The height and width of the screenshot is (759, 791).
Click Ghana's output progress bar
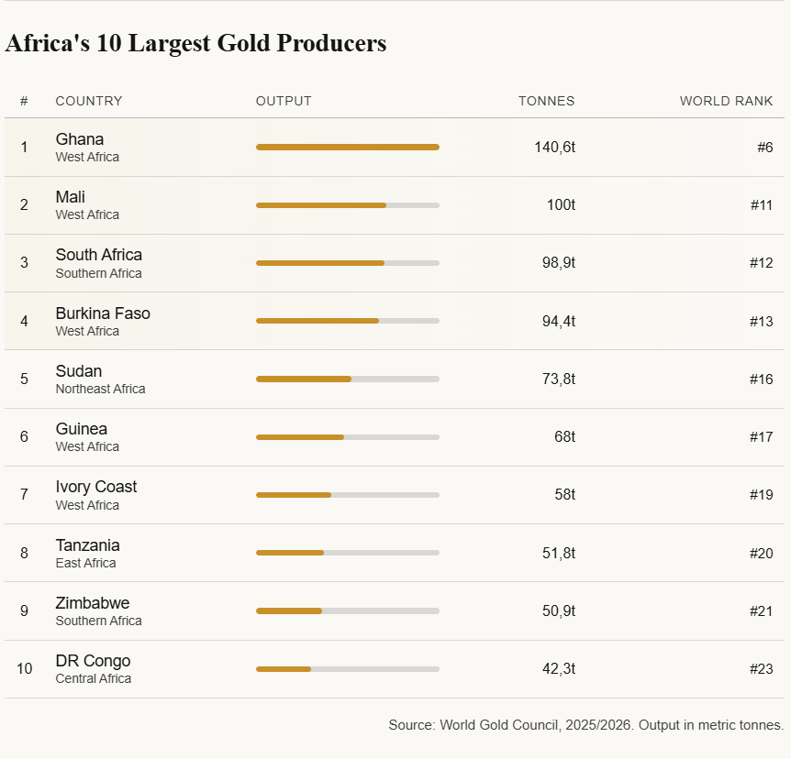click(347, 147)
